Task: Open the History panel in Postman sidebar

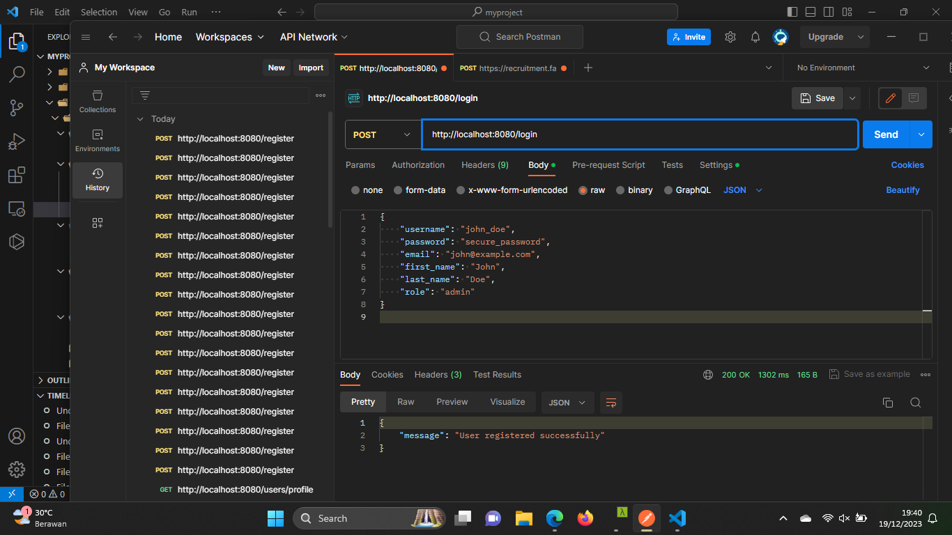Action: 97,180
